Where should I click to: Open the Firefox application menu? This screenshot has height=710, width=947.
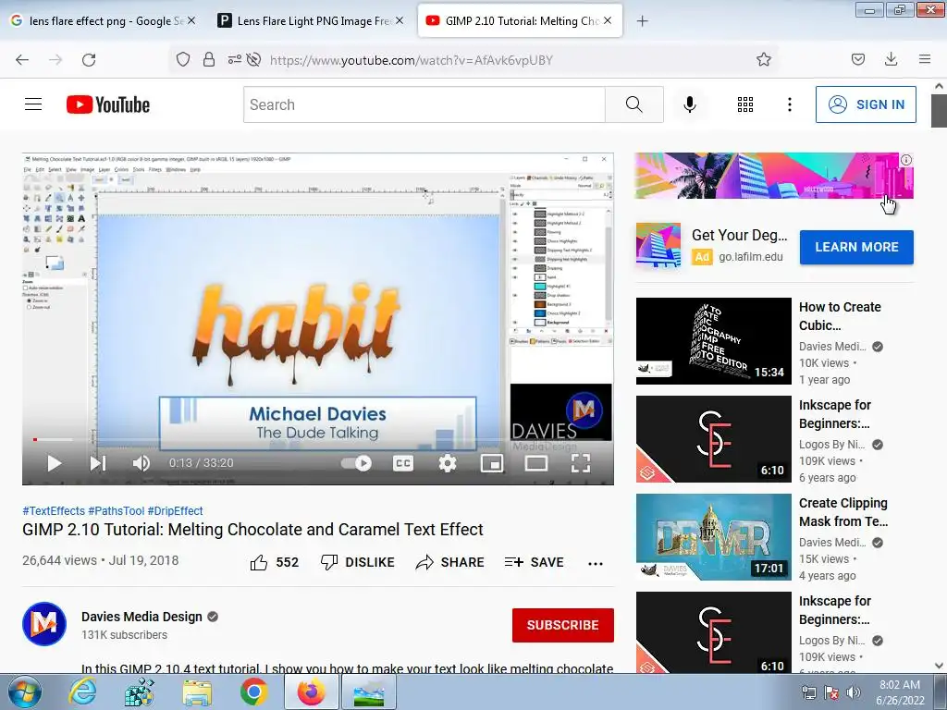(925, 59)
